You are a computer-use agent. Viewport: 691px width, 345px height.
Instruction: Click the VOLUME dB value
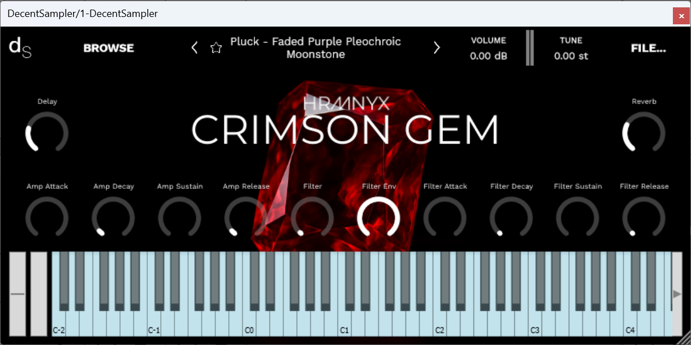coord(488,56)
